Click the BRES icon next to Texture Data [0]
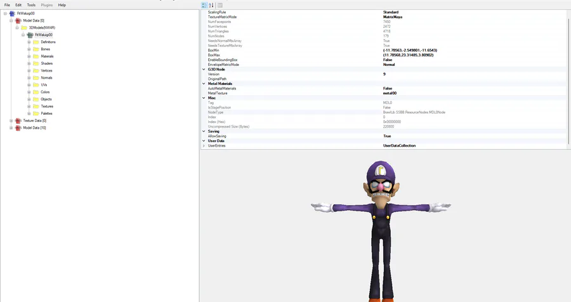This screenshot has height=302, width=571. pos(18,121)
